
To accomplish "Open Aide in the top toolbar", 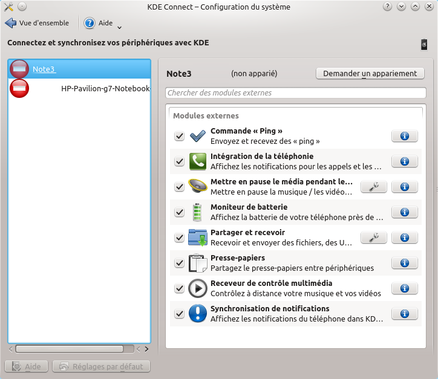I will pyautogui.click(x=99, y=24).
